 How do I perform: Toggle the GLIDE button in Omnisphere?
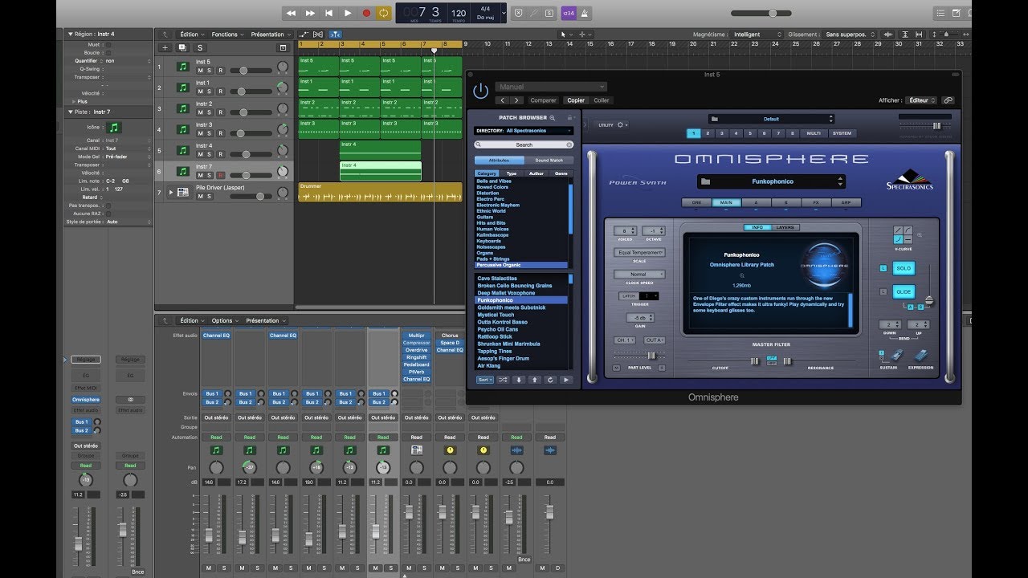tap(904, 292)
